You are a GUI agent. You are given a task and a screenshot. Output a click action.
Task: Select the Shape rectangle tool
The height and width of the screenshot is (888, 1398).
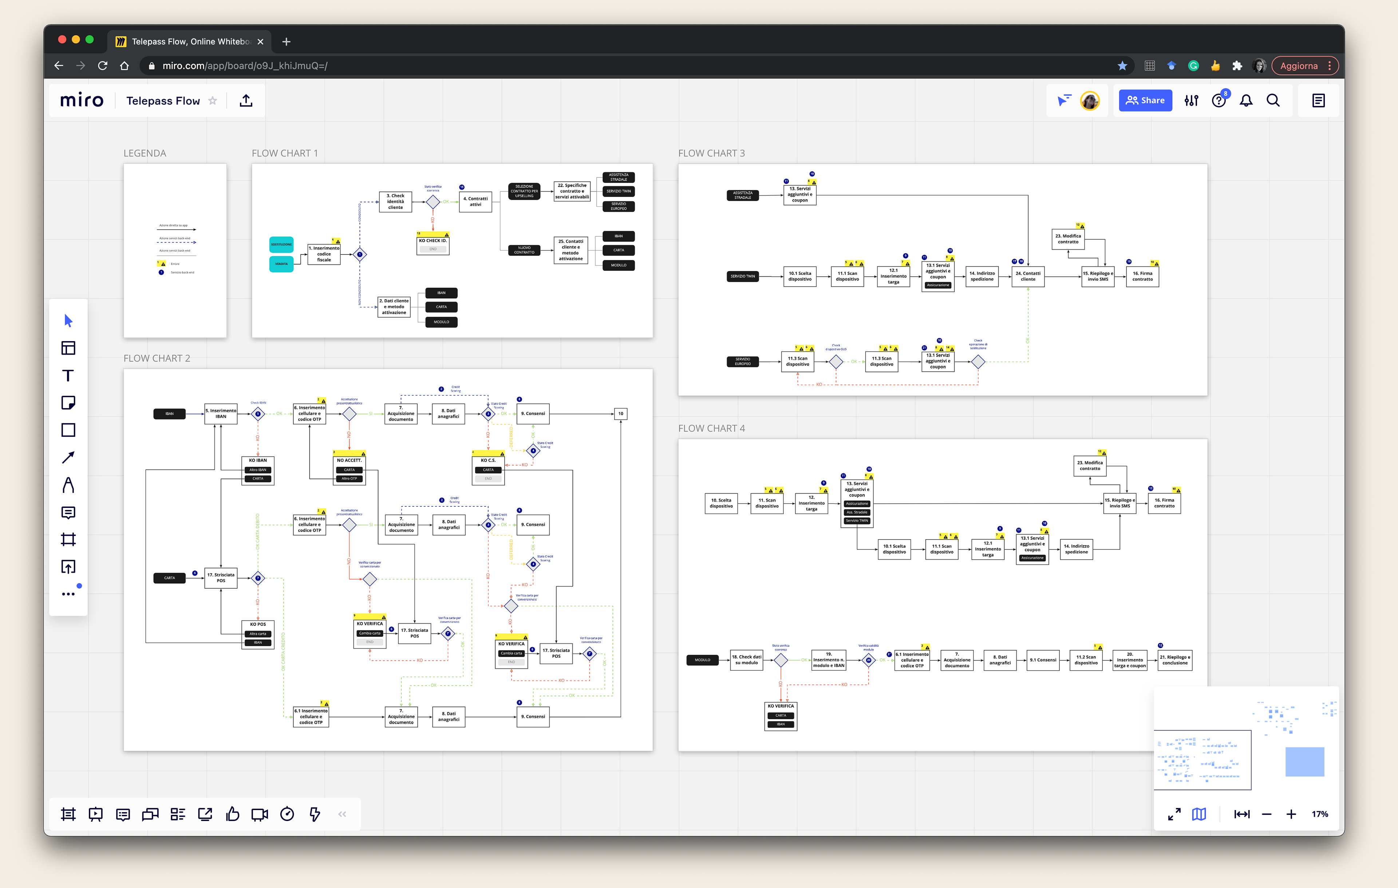point(68,430)
